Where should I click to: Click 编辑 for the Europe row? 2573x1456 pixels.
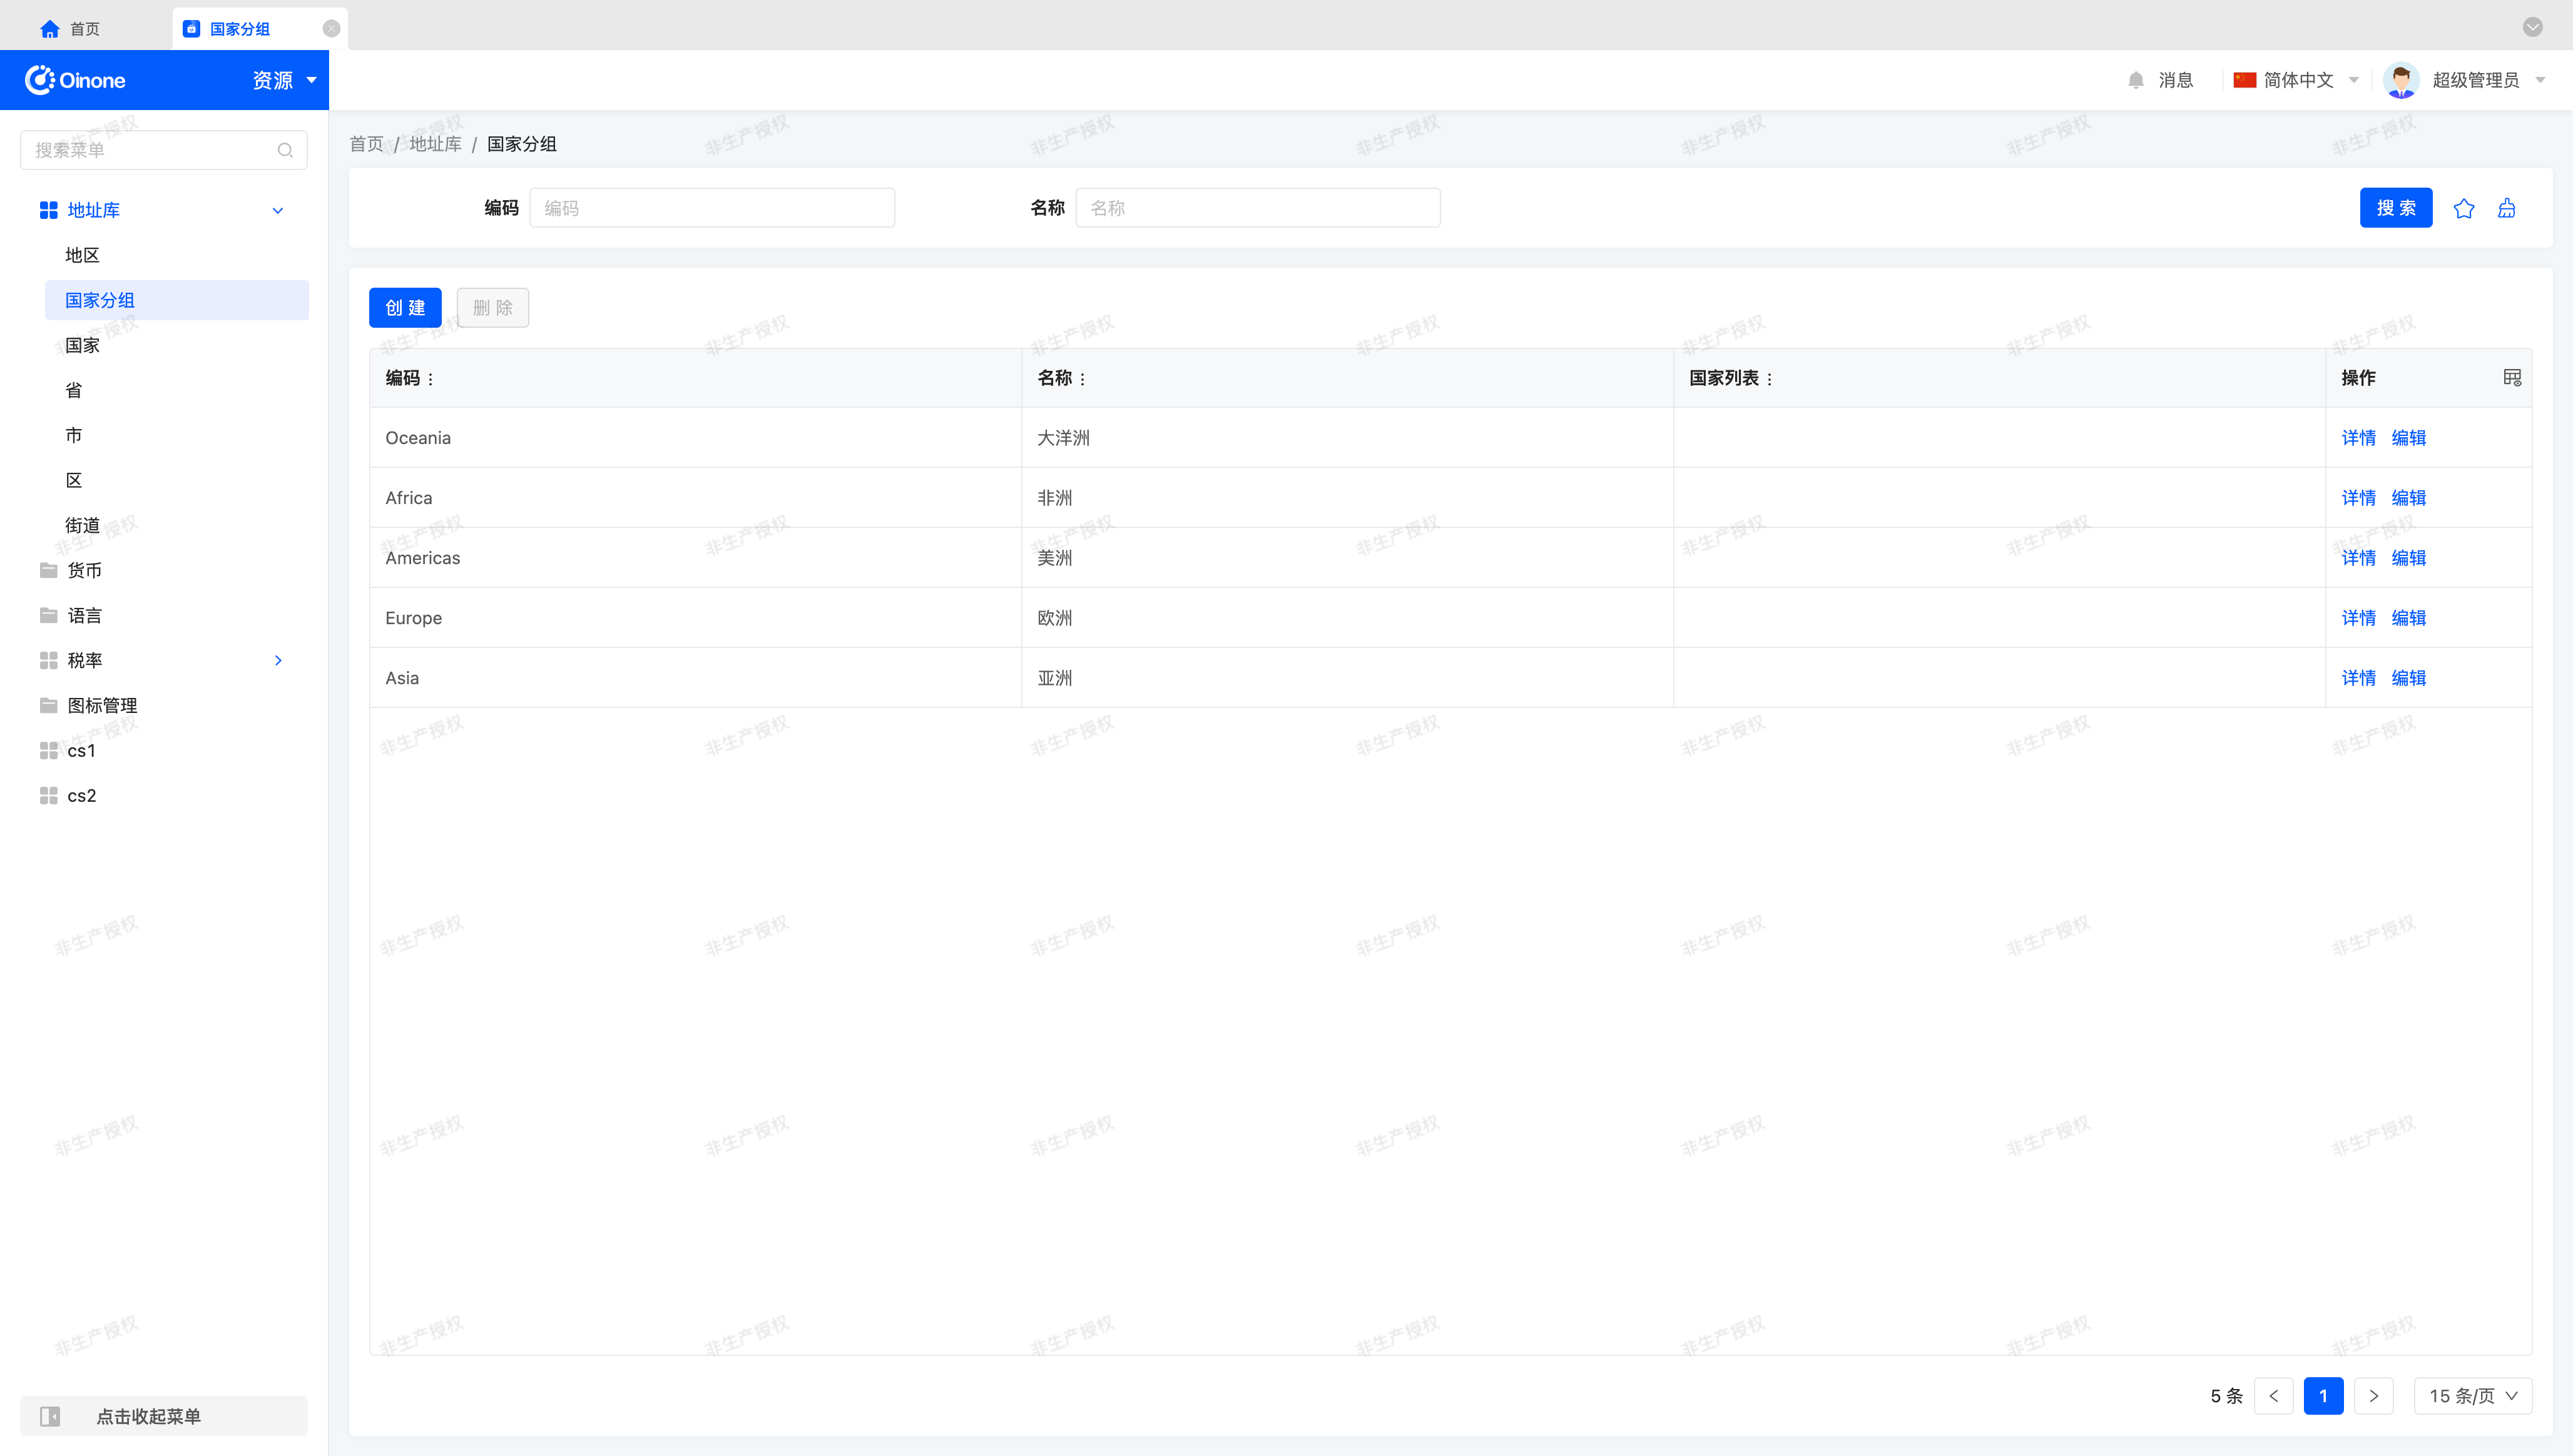tap(2408, 618)
